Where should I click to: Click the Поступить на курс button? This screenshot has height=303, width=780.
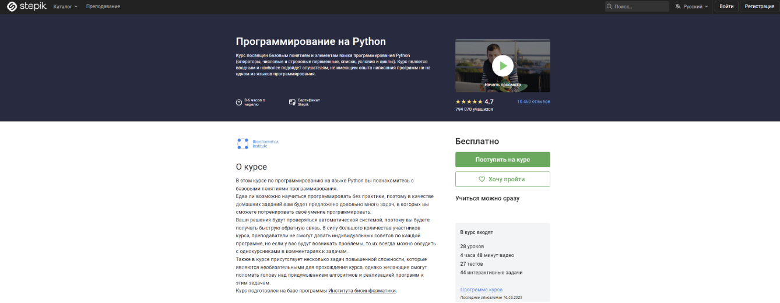(x=503, y=160)
